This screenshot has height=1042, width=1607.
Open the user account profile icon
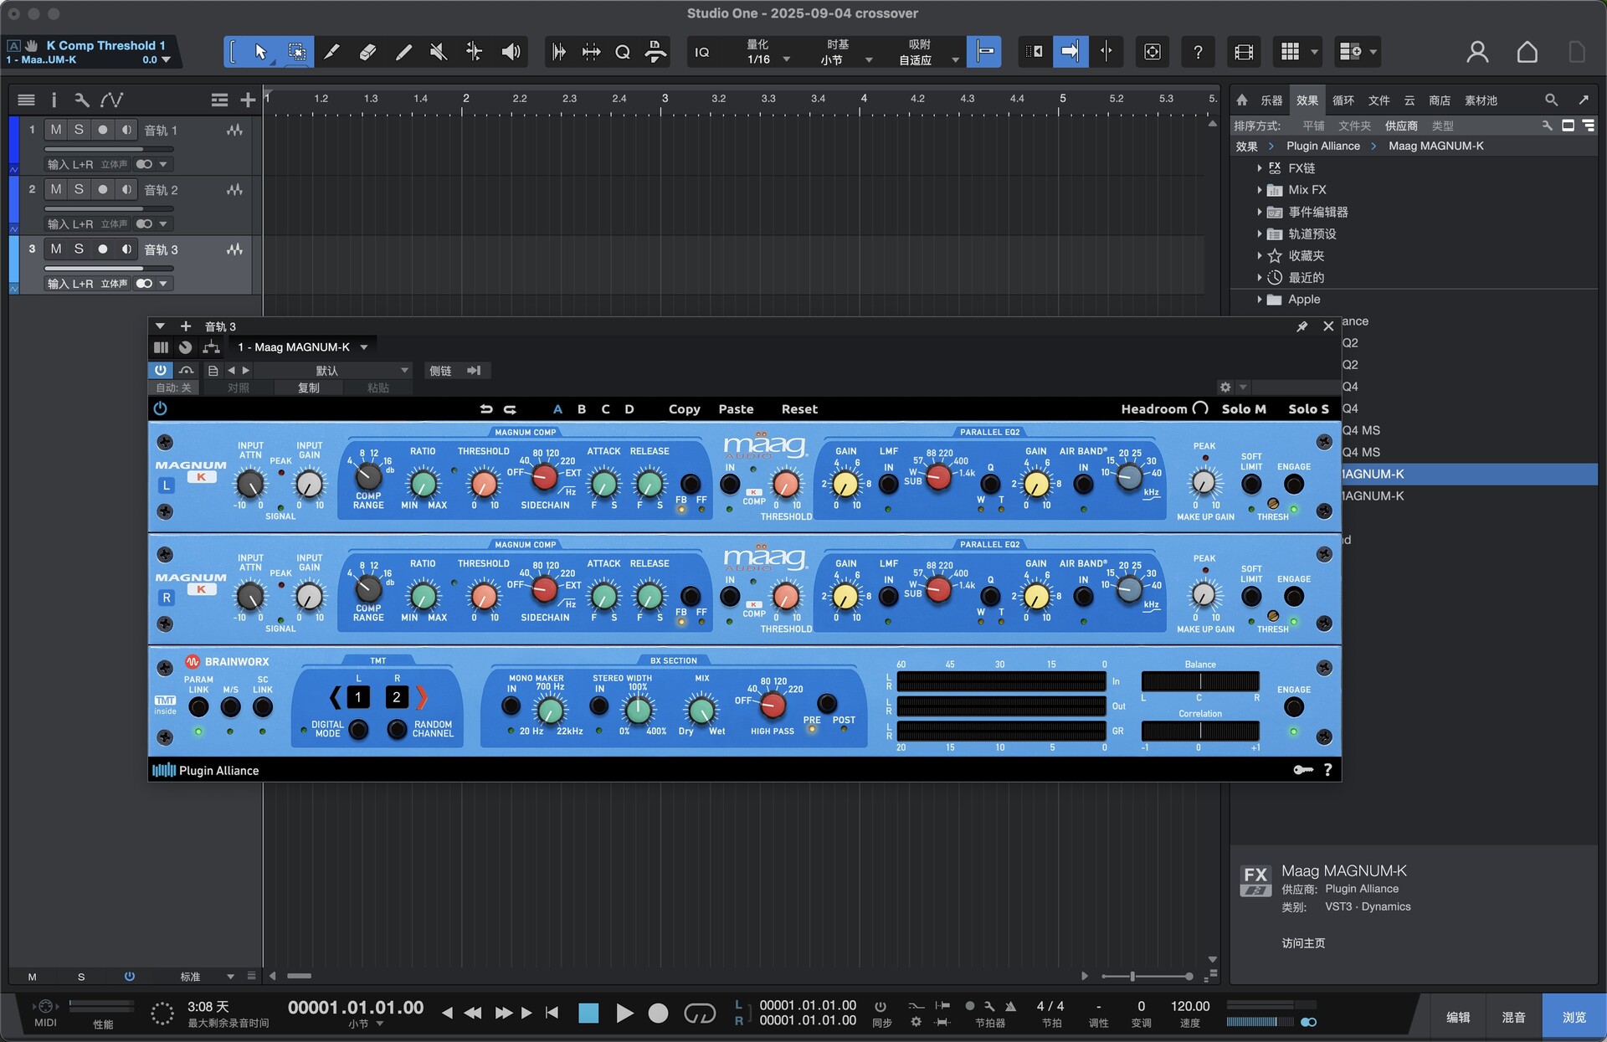click(1477, 52)
